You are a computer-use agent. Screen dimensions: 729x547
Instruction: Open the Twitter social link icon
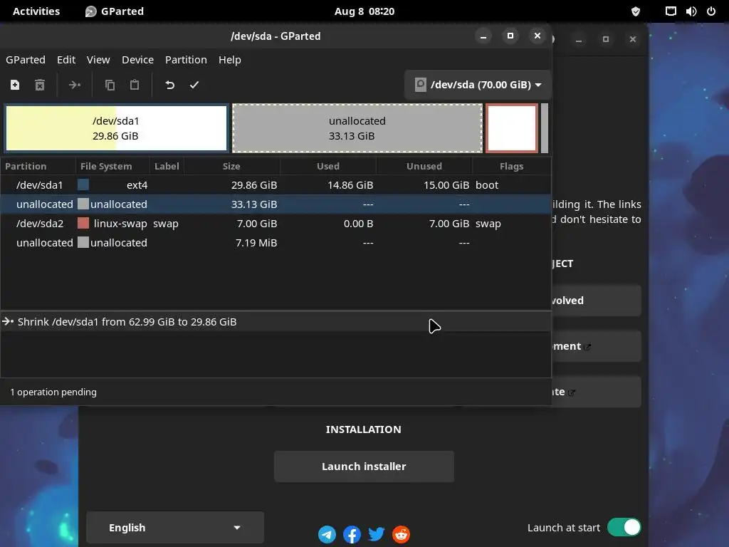[x=377, y=534]
